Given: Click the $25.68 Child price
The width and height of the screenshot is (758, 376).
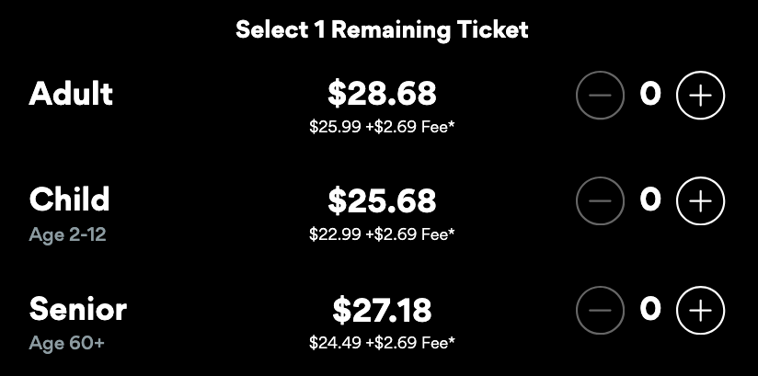Looking at the screenshot, I should (x=382, y=201).
